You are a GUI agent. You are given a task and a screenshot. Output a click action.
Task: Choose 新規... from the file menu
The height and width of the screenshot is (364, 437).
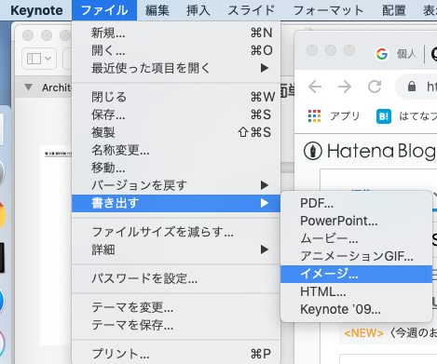[176, 33]
